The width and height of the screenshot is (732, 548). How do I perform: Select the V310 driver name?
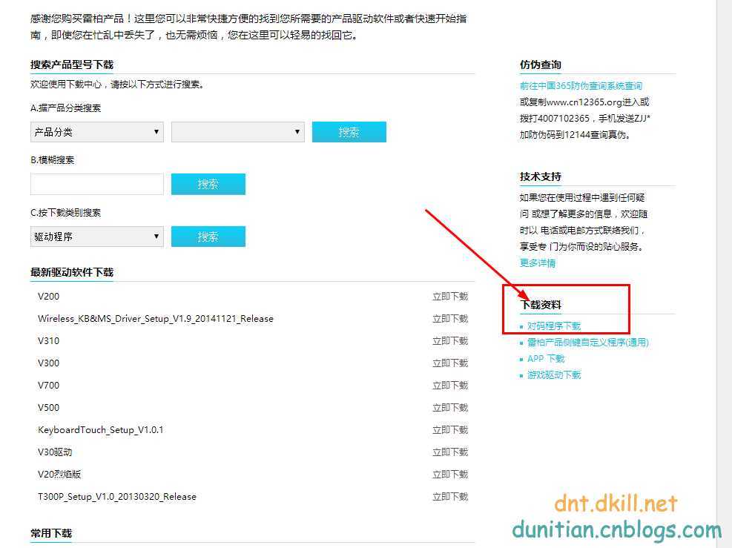point(48,341)
